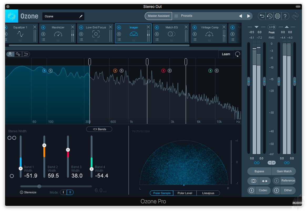The image size is (307, 212).
Task: Open the Ozone settings gear
Action: click(x=277, y=16)
